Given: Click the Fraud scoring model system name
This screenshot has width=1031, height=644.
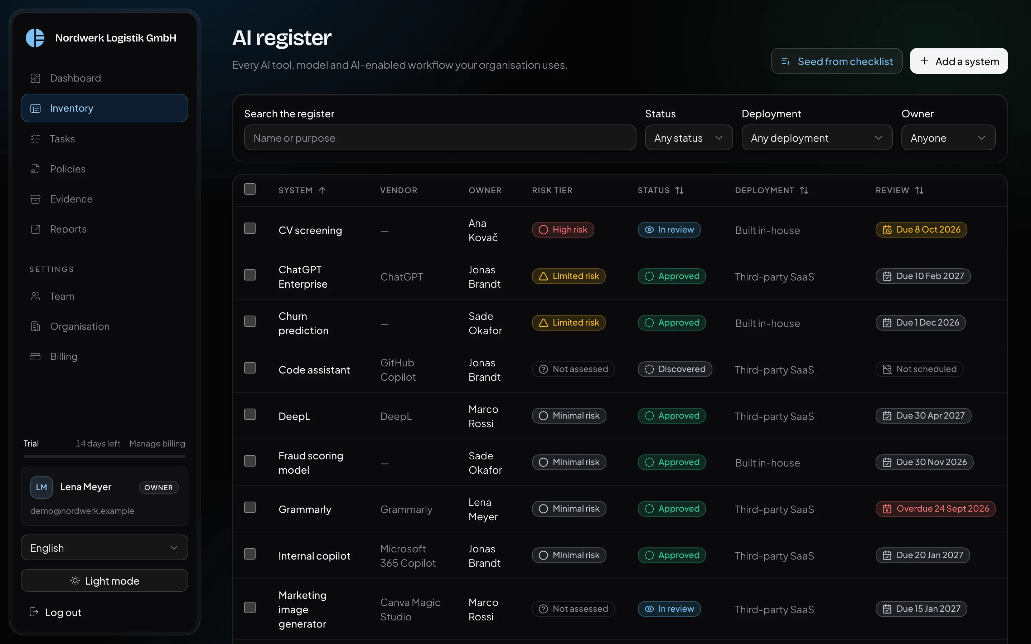Looking at the screenshot, I should (x=311, y=463).
